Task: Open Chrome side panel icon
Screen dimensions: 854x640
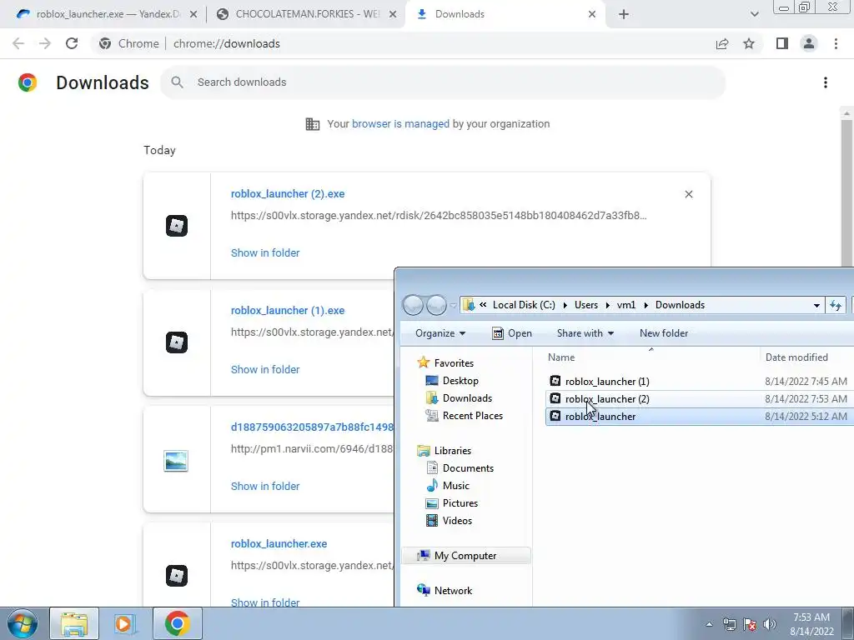Action: point(782,43)
